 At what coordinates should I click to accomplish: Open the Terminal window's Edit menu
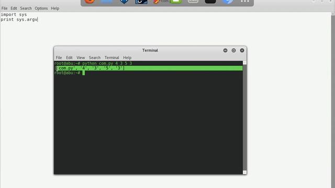[69, 57]
